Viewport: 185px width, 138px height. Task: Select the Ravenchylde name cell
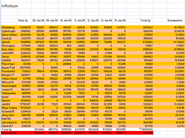(x=9, y=86)
